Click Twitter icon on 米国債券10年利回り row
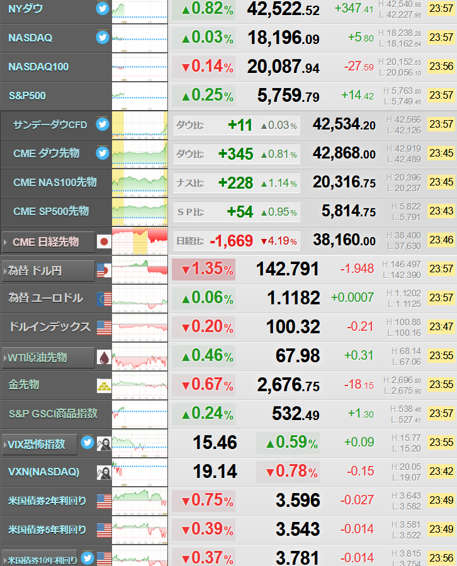 pos(87,558)
